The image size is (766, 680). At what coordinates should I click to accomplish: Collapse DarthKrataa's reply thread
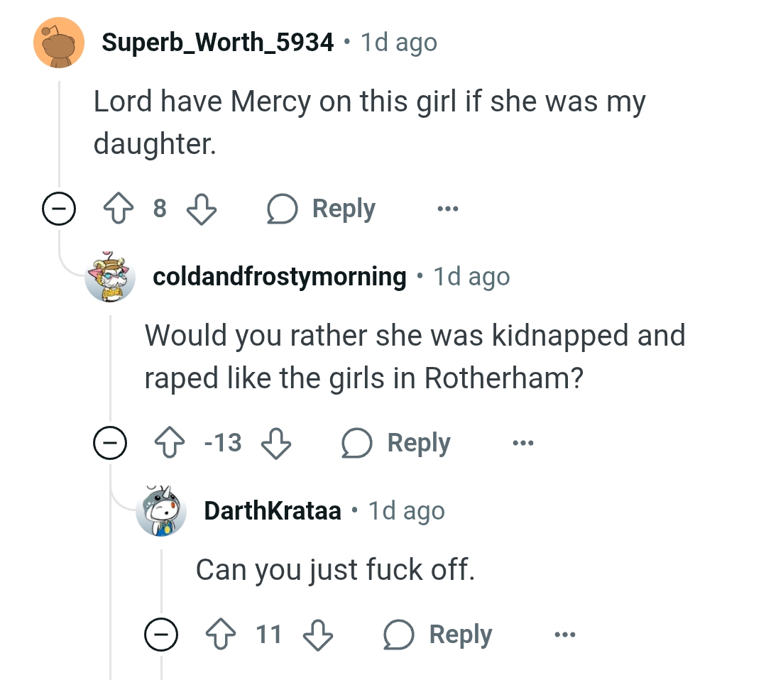[161, 634]
